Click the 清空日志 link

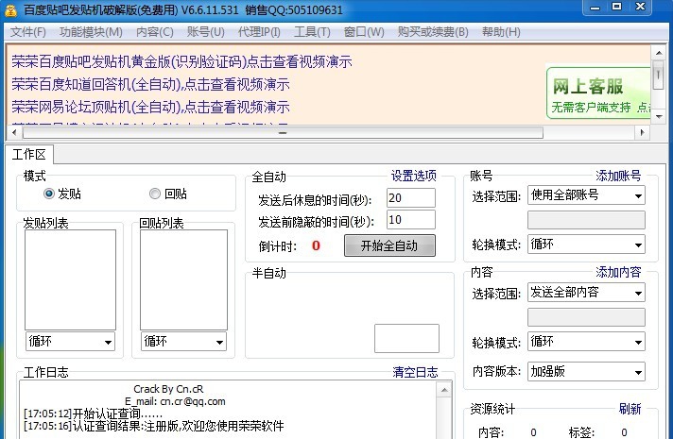tap(415, 372)
